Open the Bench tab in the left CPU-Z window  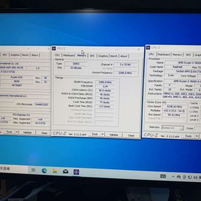tap(25, 55)
